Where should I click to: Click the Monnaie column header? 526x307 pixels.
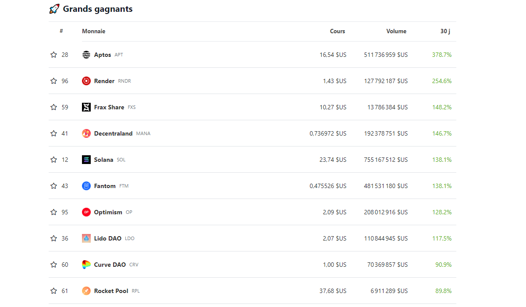[x=94, y=31]
